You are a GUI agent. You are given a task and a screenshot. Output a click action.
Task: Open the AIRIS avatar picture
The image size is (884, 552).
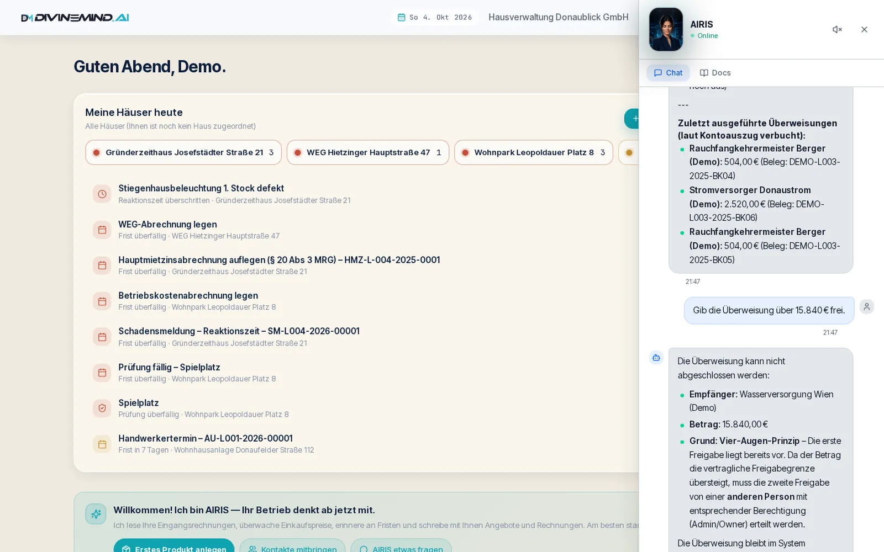point(666,29)
